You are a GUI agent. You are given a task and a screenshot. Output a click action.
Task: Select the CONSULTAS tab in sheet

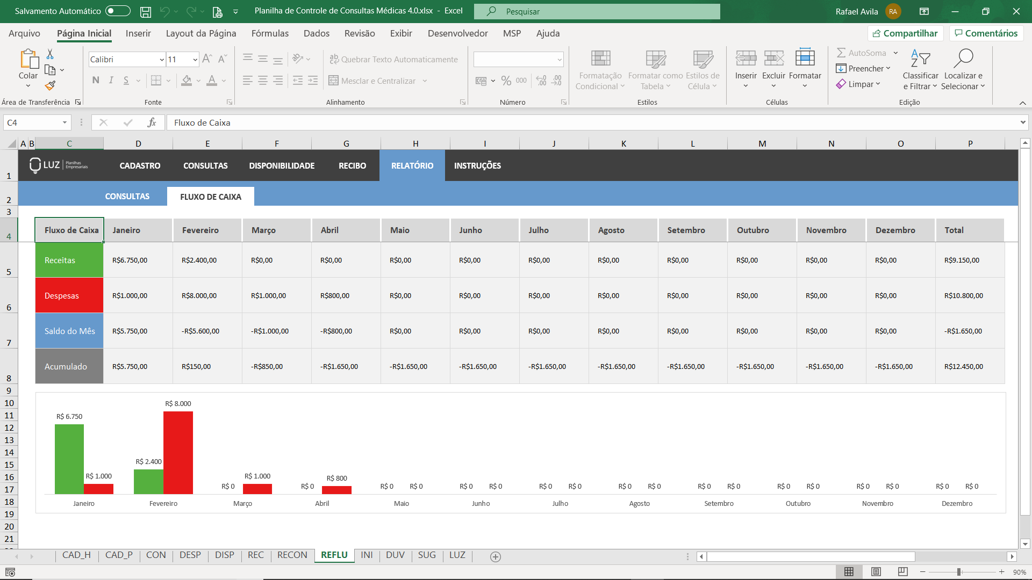pos(127,197)
